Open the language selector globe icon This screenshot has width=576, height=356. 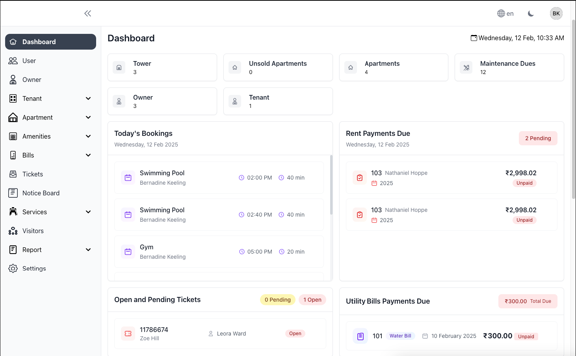pyautogui.click(x=501, y=13)
